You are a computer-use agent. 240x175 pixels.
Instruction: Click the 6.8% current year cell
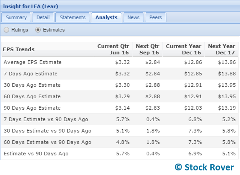click(195, 119)
